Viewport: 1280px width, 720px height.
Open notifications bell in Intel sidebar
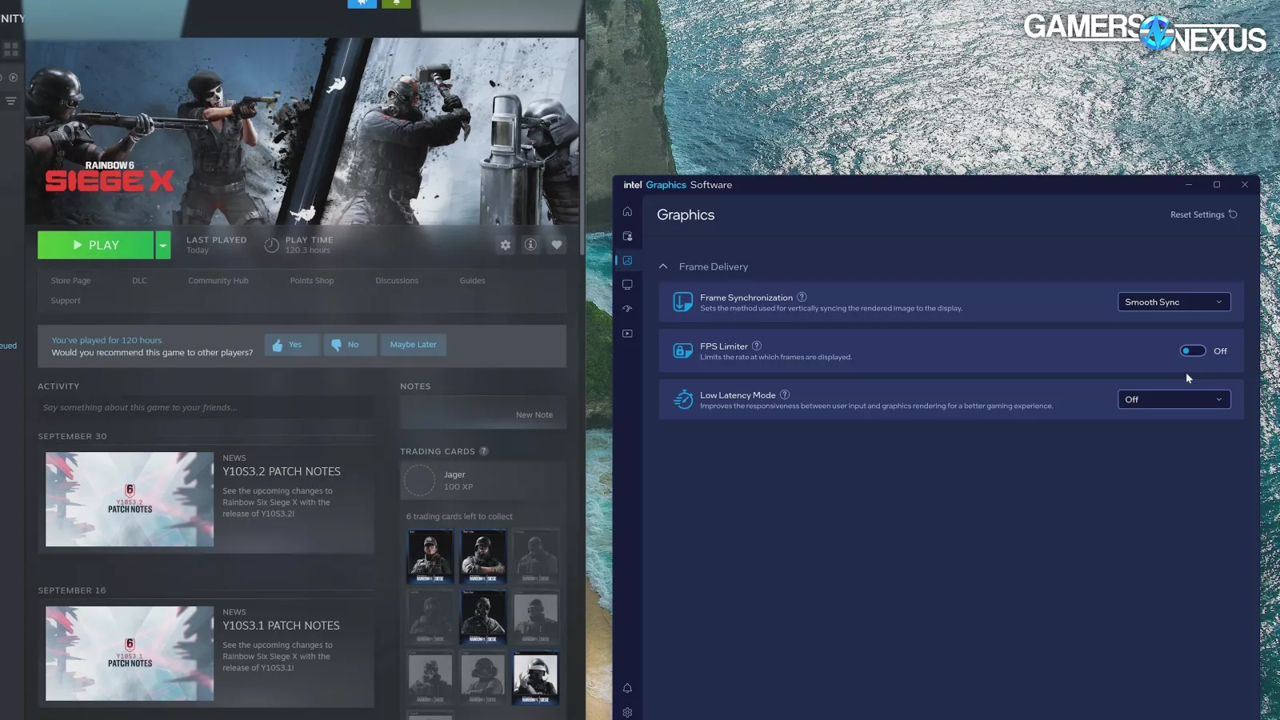click(x=627, y=688)
